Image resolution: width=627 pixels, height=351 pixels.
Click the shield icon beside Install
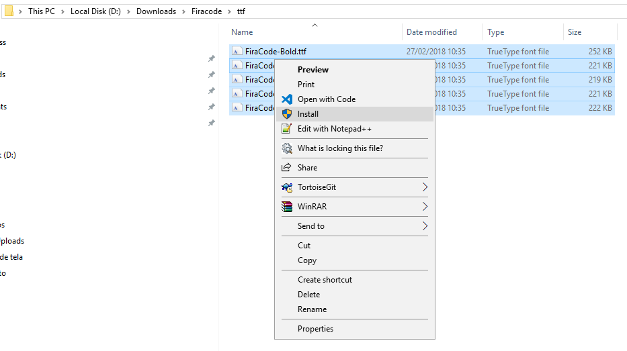(287, 114)
